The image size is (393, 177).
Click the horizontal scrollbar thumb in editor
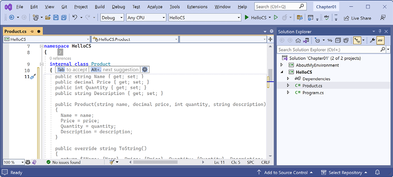pos(155,163)
